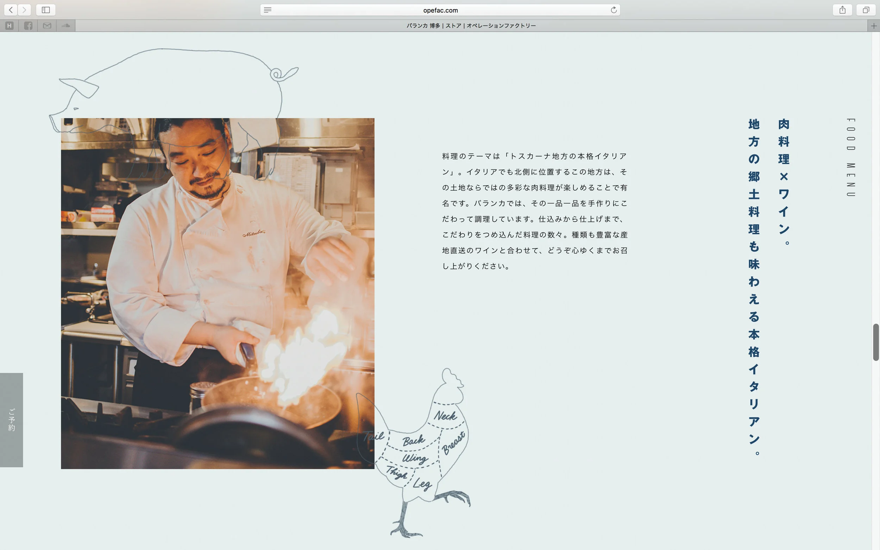Open the Reader view icon in address bar
This screenshot has height=550, width=880.
(x=268, y=10)
